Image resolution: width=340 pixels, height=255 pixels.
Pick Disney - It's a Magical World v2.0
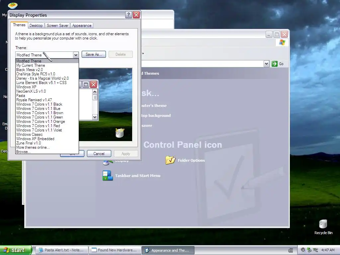[x=47, y=78]
